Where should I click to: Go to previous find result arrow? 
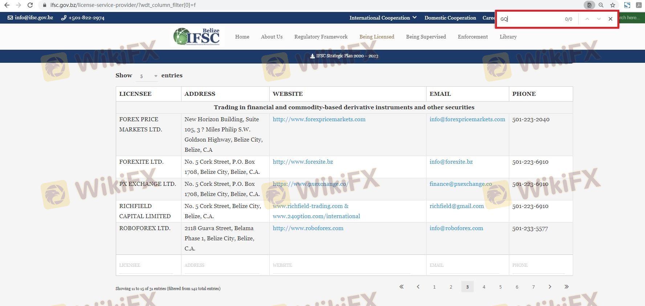click(587, 19)
